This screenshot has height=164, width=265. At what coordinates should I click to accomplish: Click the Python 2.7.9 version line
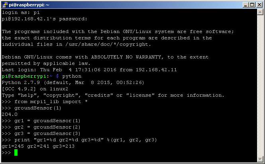tap(72, 82)
